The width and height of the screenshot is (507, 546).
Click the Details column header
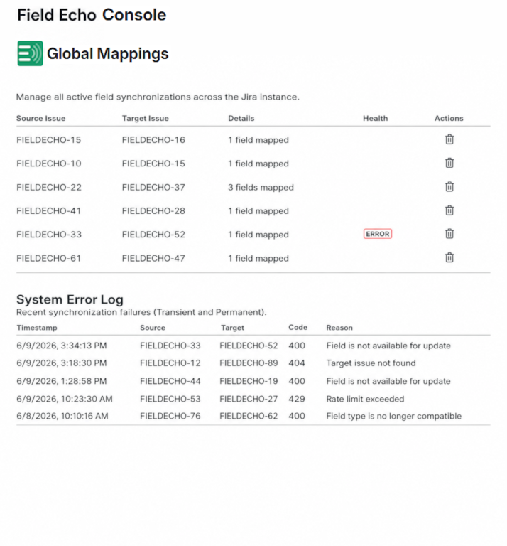point(241,119)
